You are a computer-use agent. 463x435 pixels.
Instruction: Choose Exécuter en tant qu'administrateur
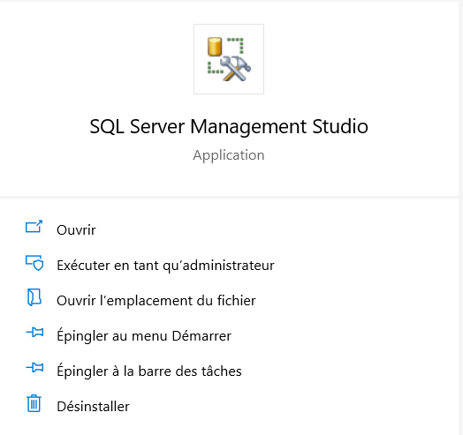coord(165,266)
